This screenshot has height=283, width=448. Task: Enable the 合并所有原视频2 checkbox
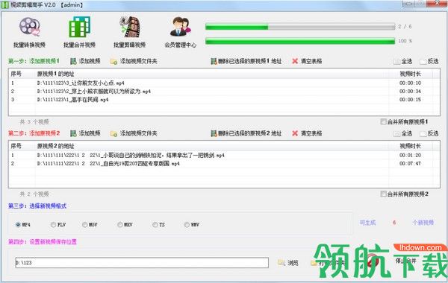[384, 194]
